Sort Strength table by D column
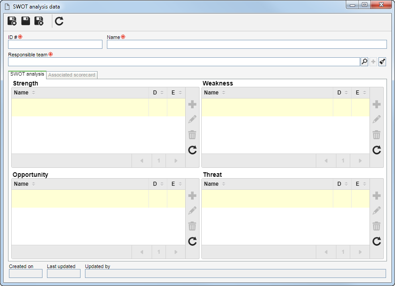 (x=158, y=93)
